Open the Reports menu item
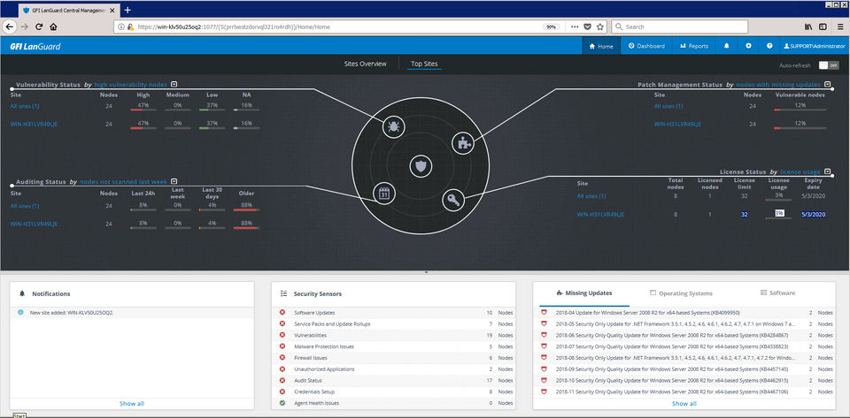Viewport: 850px width, 418px height. 694,46
